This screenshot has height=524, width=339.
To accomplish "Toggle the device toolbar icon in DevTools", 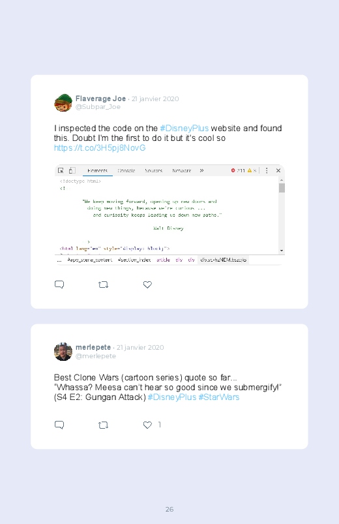I will [x=72, y=170].
